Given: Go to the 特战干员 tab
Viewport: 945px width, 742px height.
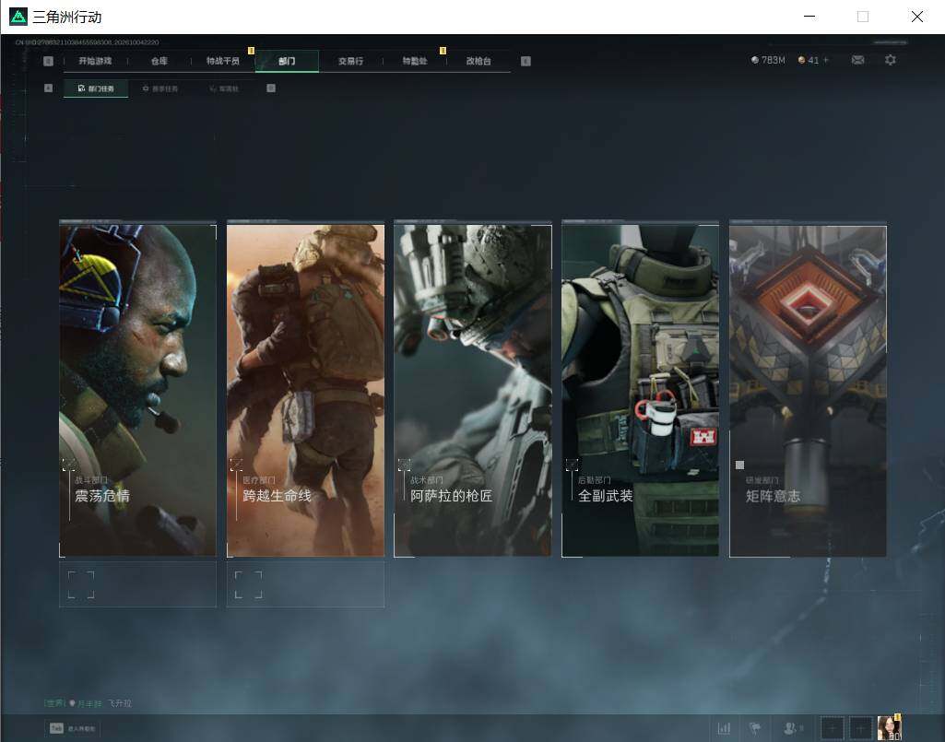Looking at the screenshot, I should click(223, 61).
